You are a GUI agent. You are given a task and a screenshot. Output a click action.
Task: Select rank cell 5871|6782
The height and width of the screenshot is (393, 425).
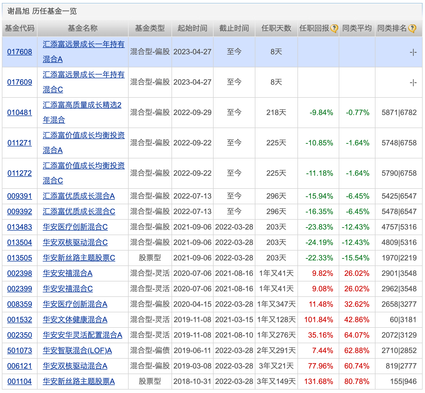(399, 113)
